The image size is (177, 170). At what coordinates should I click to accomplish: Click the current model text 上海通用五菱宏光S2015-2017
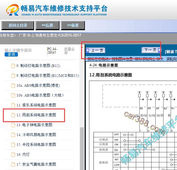tap(56, 35)
